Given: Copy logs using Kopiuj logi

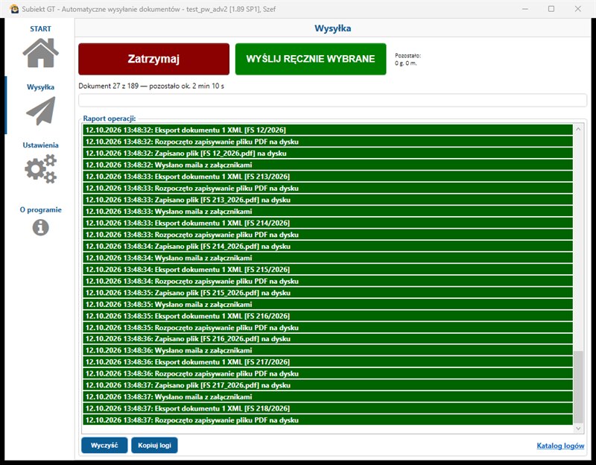Looking at the screenshot, I should pyautogui.click(x=154, y=445).
